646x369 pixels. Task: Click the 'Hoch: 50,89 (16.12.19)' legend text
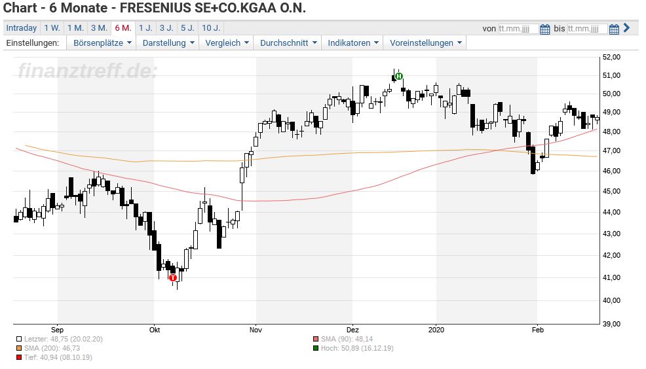pos(357,349)
